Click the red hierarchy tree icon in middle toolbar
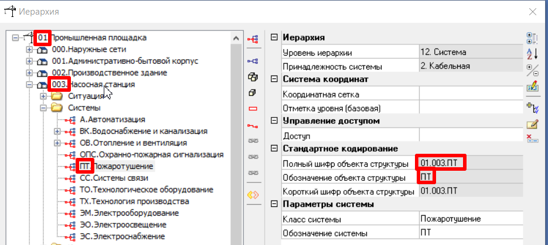 coord(253,39)
